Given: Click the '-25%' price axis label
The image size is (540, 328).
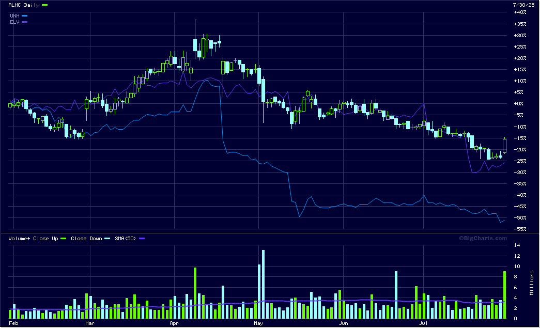Looking at the screenshot, I should tap(520, 161).
